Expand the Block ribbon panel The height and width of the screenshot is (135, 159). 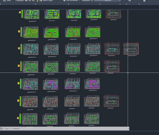[69, 4]
